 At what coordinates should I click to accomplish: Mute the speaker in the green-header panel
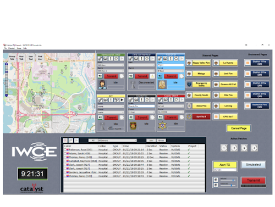[x=100, y=76]
